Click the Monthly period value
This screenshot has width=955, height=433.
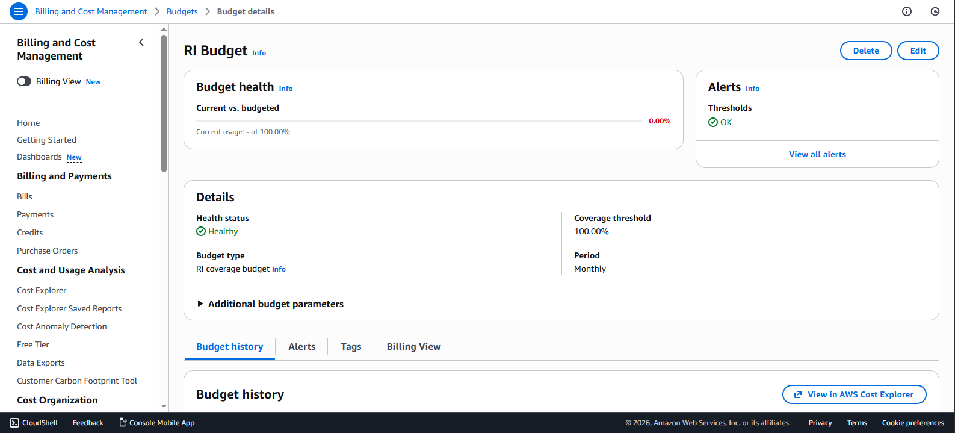[590, 269]
